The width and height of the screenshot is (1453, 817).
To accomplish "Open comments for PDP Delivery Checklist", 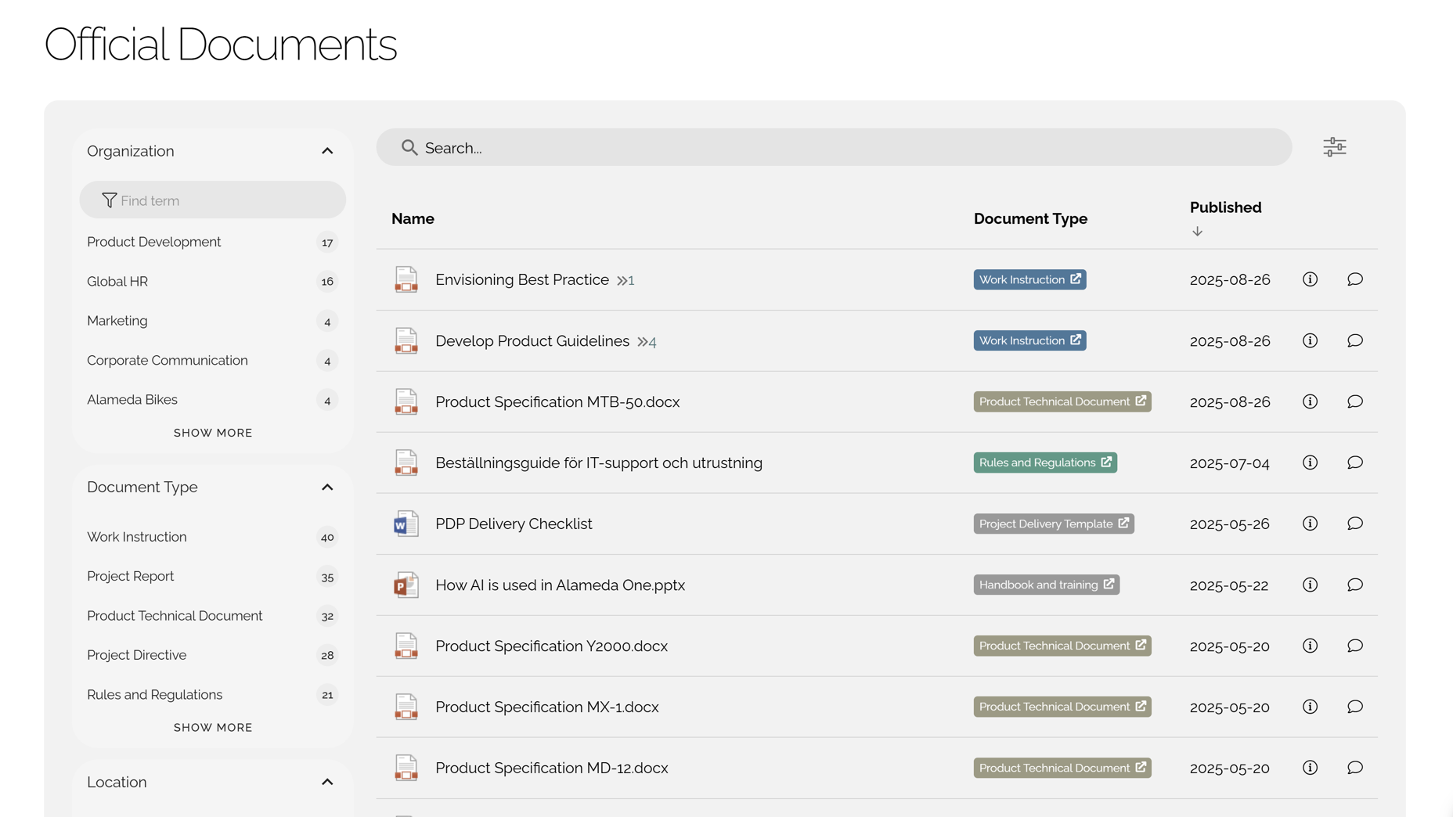I will pyautogui.click(x=1355, y=524).
